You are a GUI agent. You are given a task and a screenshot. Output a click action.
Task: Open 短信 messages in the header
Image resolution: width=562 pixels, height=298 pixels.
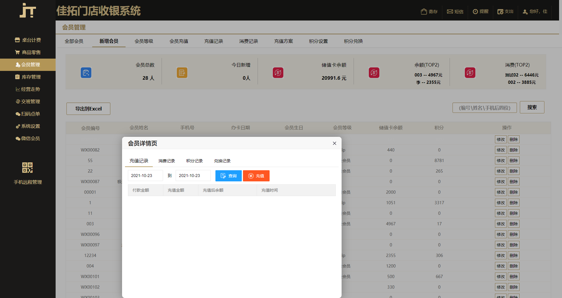coord(455,11)
